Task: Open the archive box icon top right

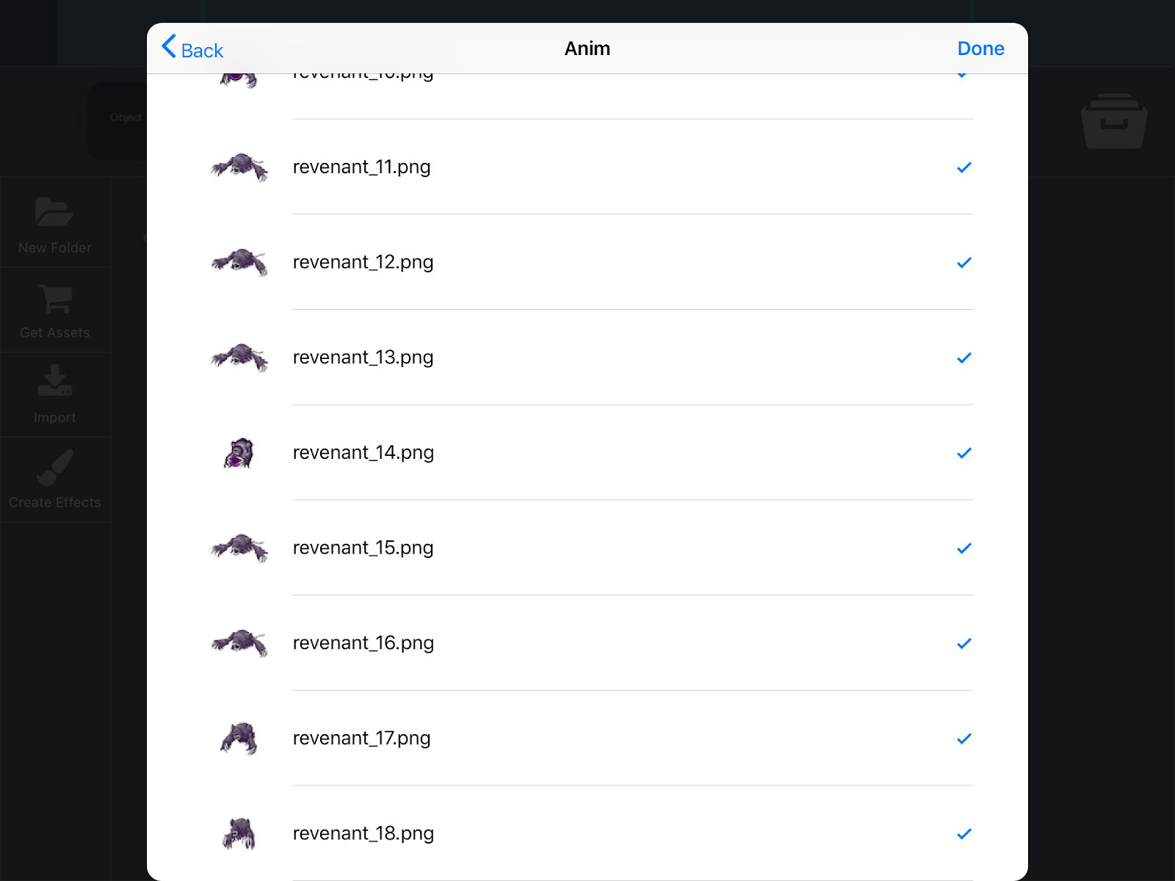Action: pyautogui.click(x=1114, y=120)
